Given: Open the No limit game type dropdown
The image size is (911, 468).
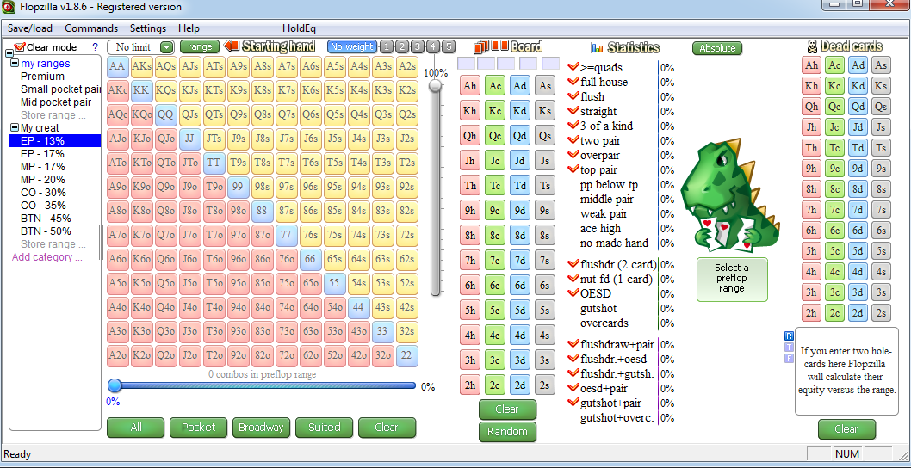Looking at the screenshot, I should tap(167, 47).
